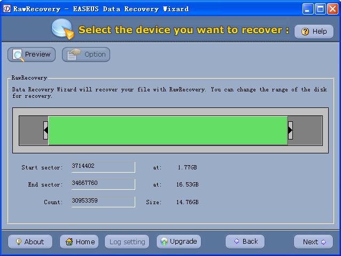The image size is (341, 256).
Task: Maximize the Data Recovery Wizard window
Action: (320, 9)
